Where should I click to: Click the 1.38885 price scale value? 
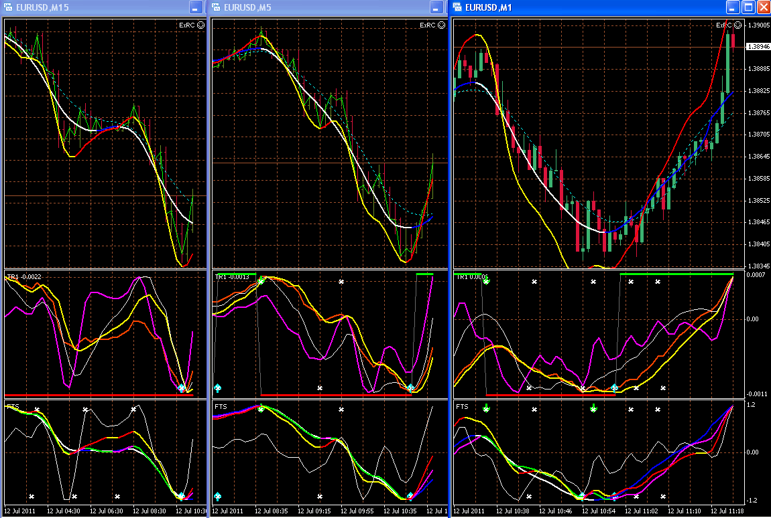(x=759, y=69)
